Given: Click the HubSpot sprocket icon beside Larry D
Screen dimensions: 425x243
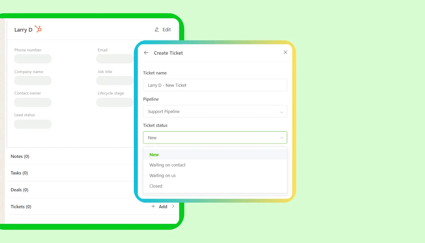Looking at the screenshot, I should point(38,29).
